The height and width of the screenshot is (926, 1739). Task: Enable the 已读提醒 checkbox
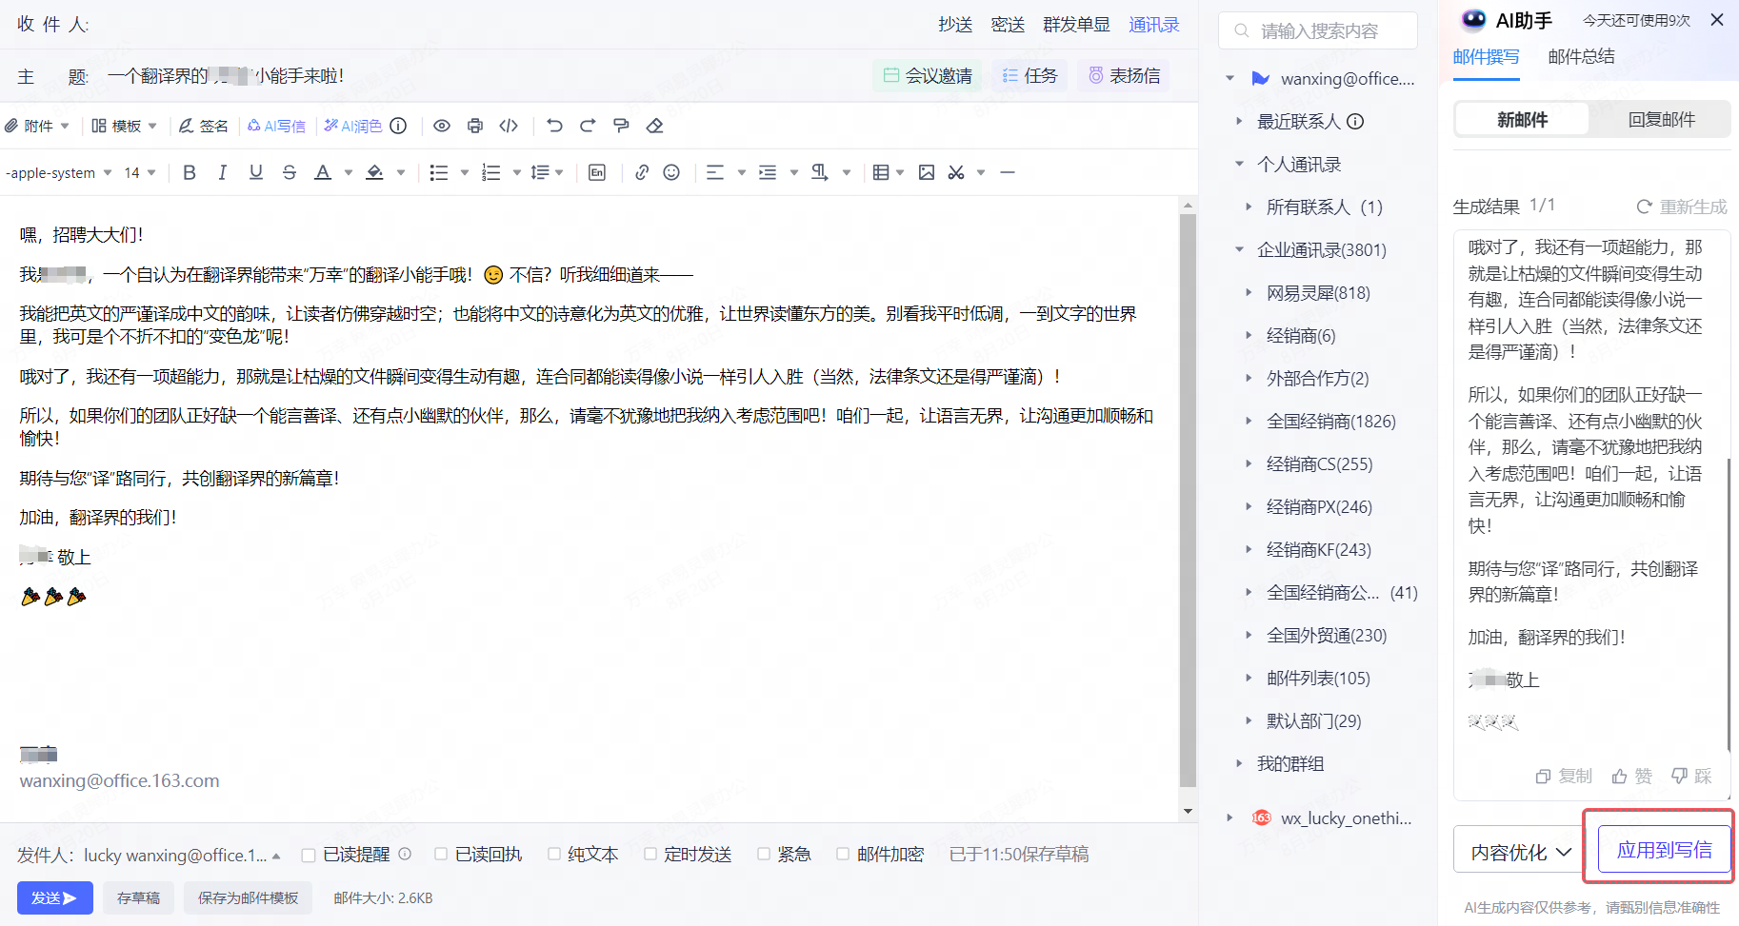pos(309,855)
